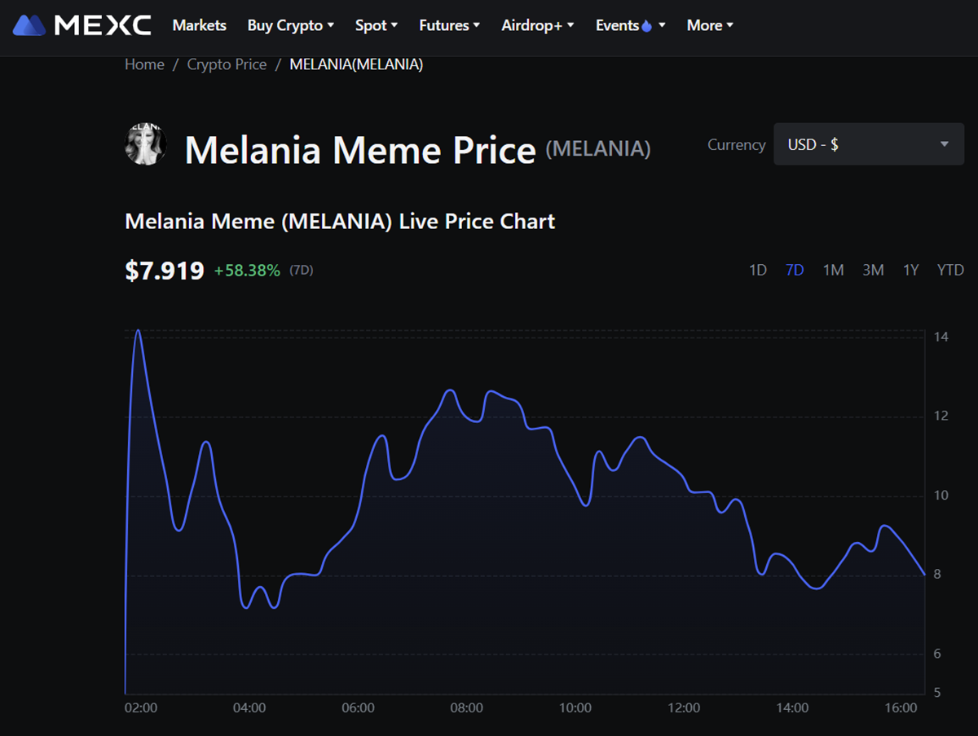Image resolution: width=978 pixels, height=736 pixels.
Task: Click the MELANIA(MELANIA) breadcrumb entry
Action: [356, 64]
